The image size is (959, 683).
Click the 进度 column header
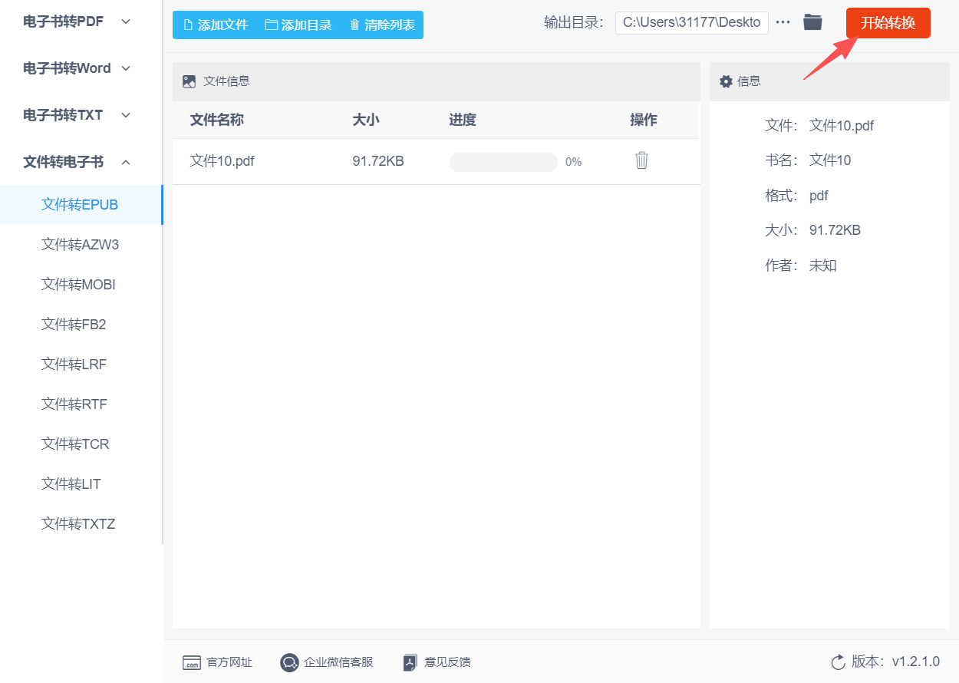pyautogui.click(x=463, y=120)
